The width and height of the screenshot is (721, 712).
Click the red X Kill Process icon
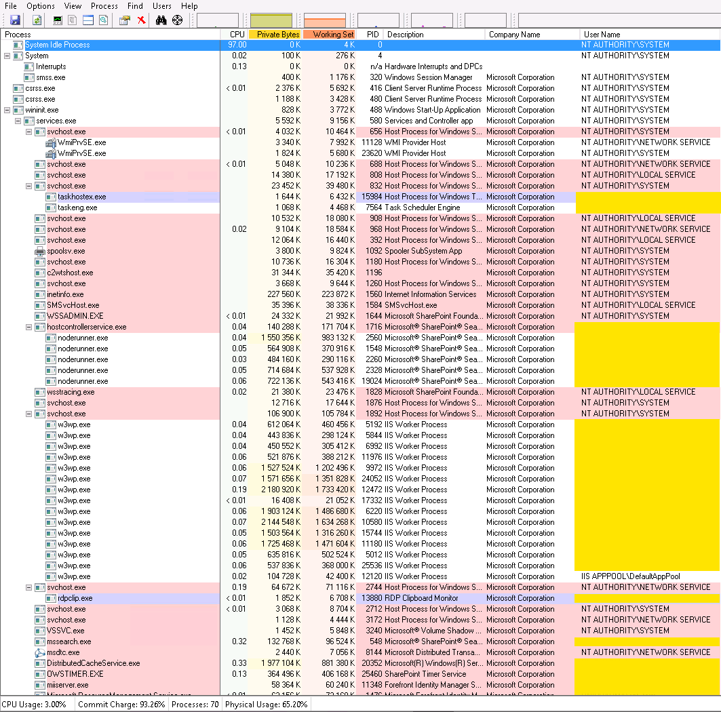(142, 20)
